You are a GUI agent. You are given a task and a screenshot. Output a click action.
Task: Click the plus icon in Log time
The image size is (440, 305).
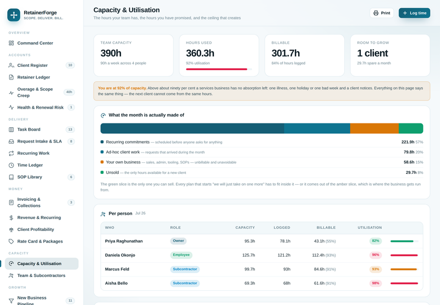click(405, 13)
